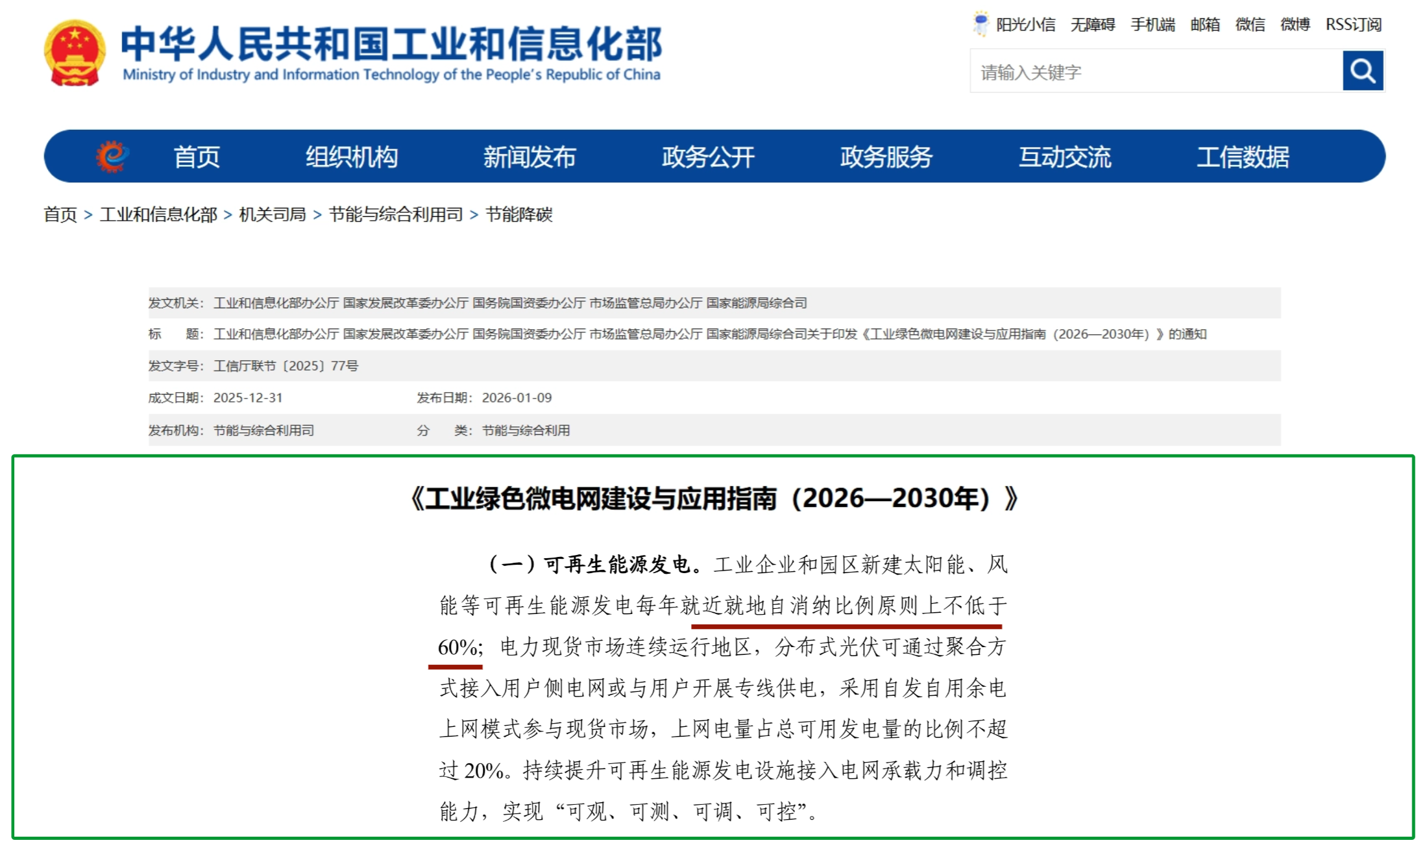This screenshot has height=849, width=1425.
Task: Click the magnifier search button
Action: (x=1362, y=71)
